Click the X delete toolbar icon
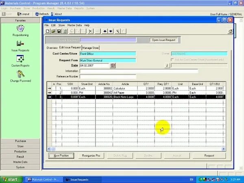244x183 pixels. (90, 31)
